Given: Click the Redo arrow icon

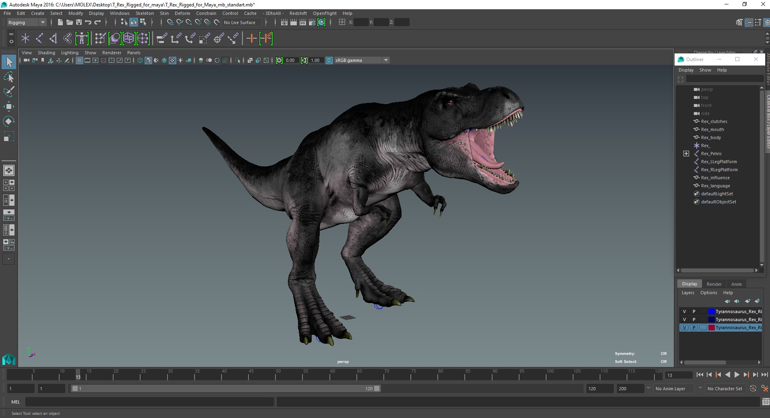Looking at the screenshot, I should click(98, 22).
